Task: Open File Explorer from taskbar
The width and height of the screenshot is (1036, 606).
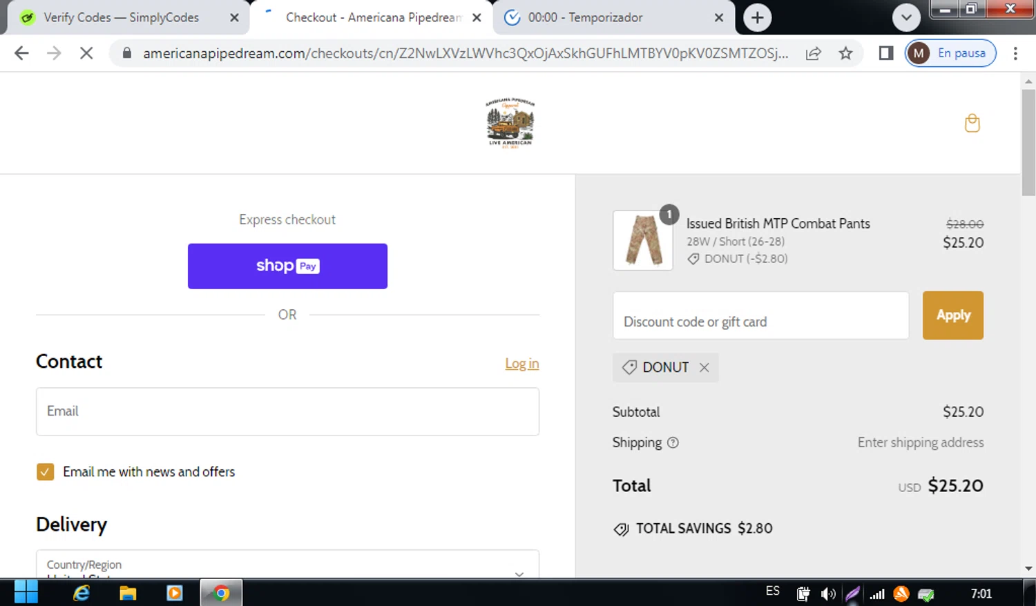Action: pos(128,593)
